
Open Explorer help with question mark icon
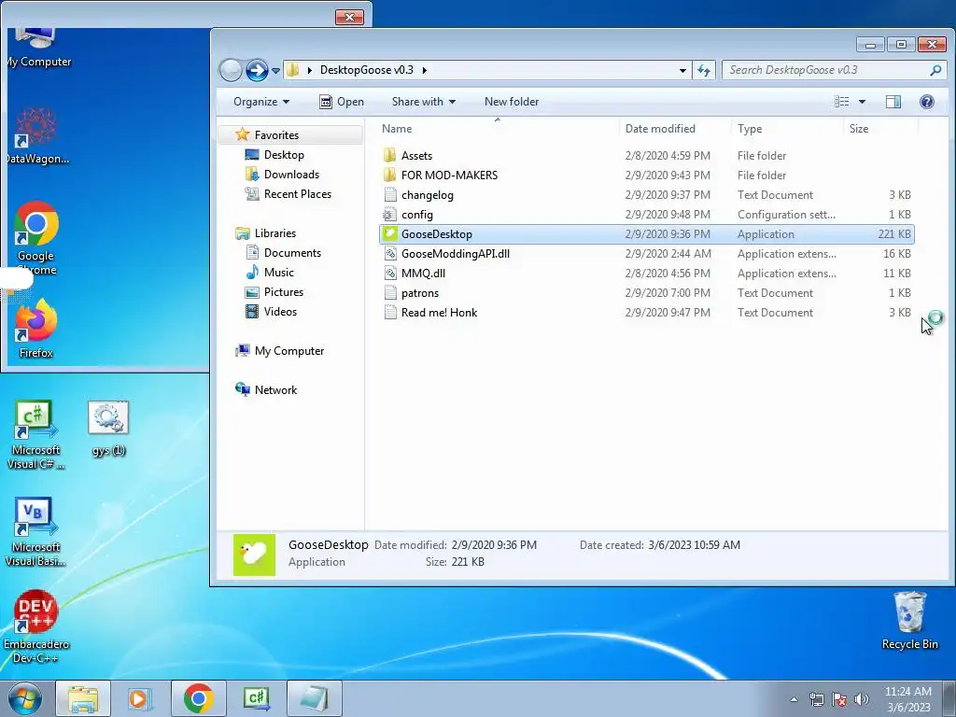pyautogui.click(x=927, y=102)
